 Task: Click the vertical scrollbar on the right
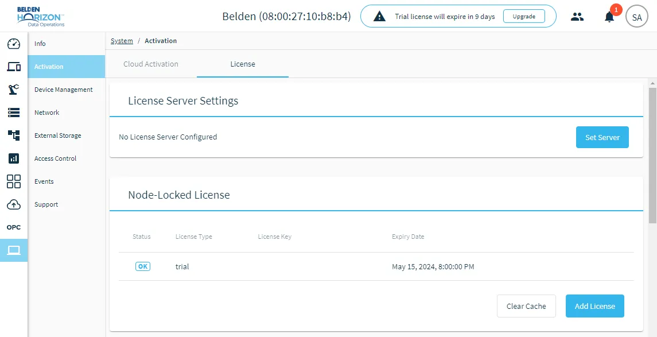coord(652,155)
